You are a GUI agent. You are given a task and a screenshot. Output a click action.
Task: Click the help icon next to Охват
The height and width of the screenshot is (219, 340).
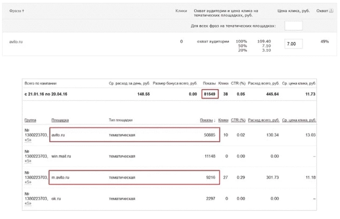(x=331, y=11)
